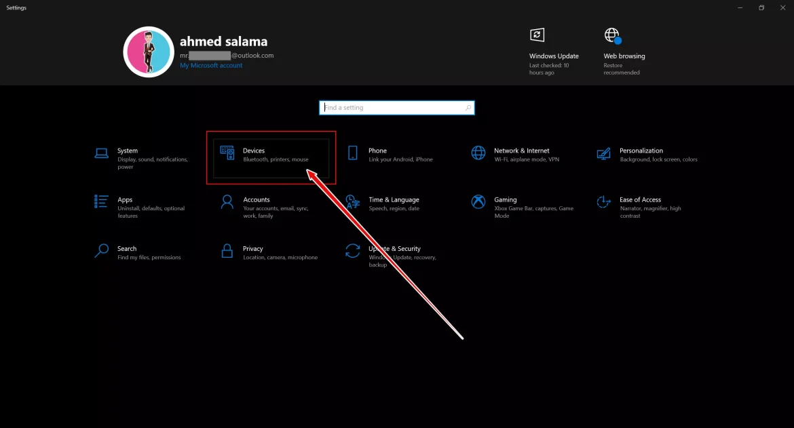Click the magnifier icon in the search box
794x428 pixels.
[468, 108]
